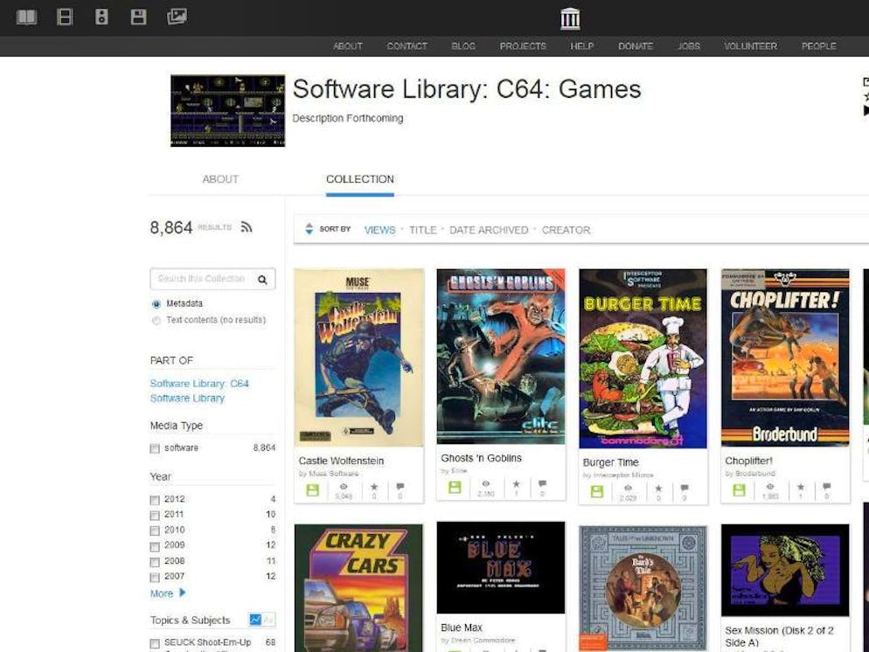Go to Internet Archive home logo
This screenshot has width=869, height=652.
570,19
